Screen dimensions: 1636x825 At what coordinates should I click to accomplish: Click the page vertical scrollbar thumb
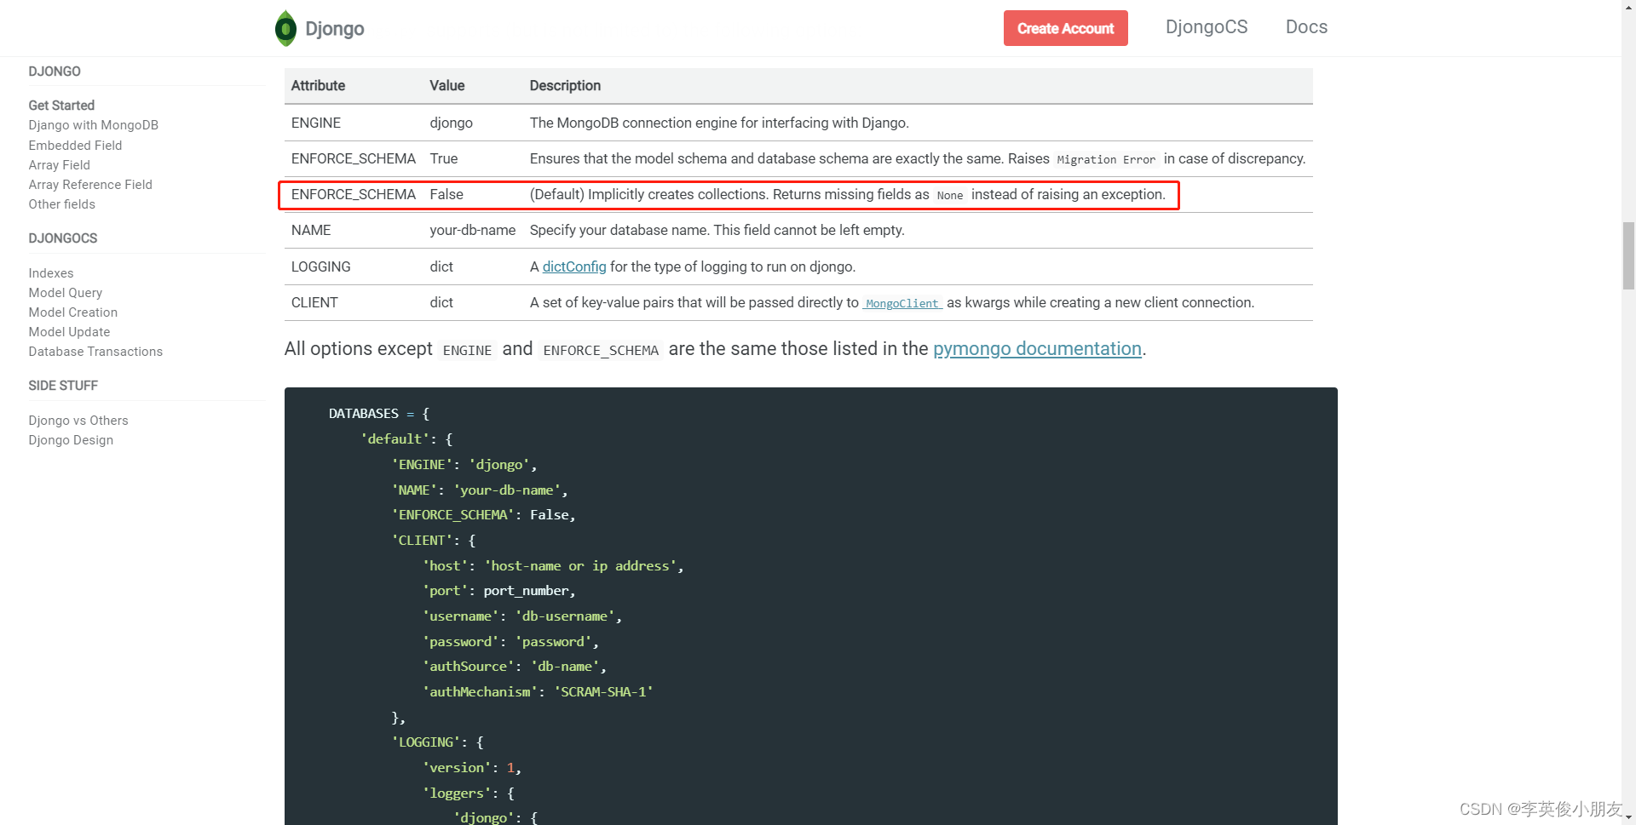1628,255
